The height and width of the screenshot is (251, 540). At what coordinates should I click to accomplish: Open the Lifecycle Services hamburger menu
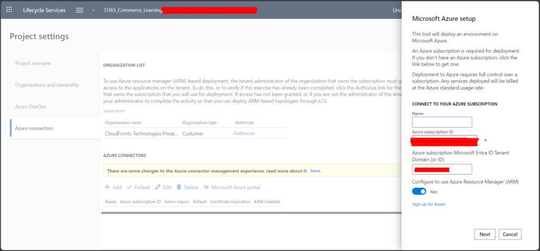pyautogui.click(x=80, y=10)
